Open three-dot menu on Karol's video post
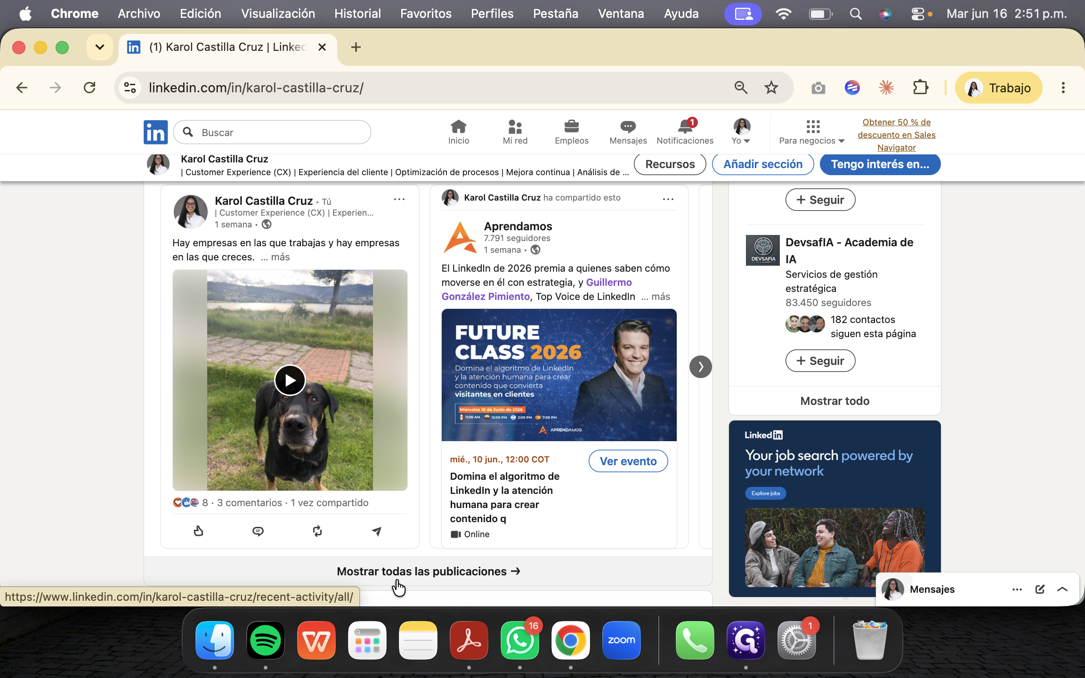Image resolution: width=1085 pixels, height=678 pixels. 399,199
